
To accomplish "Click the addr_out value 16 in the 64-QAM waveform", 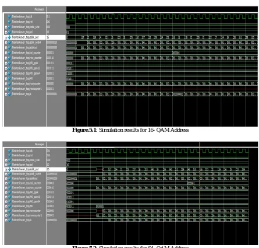I will [x=48, y=169].
